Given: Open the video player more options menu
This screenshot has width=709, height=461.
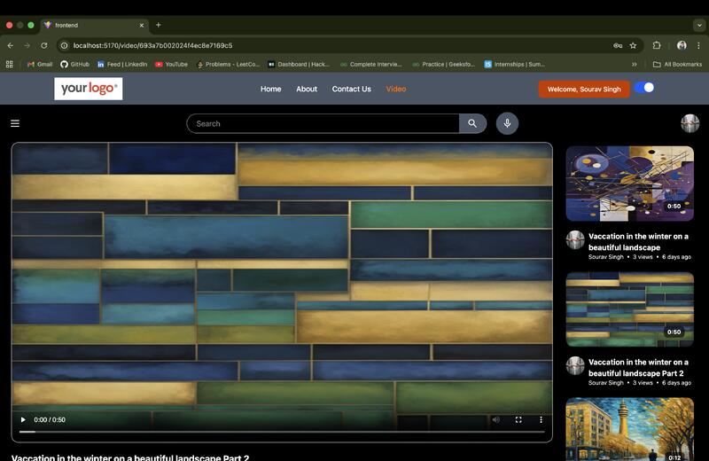Looking at the screenshot, I should point(541,419).
